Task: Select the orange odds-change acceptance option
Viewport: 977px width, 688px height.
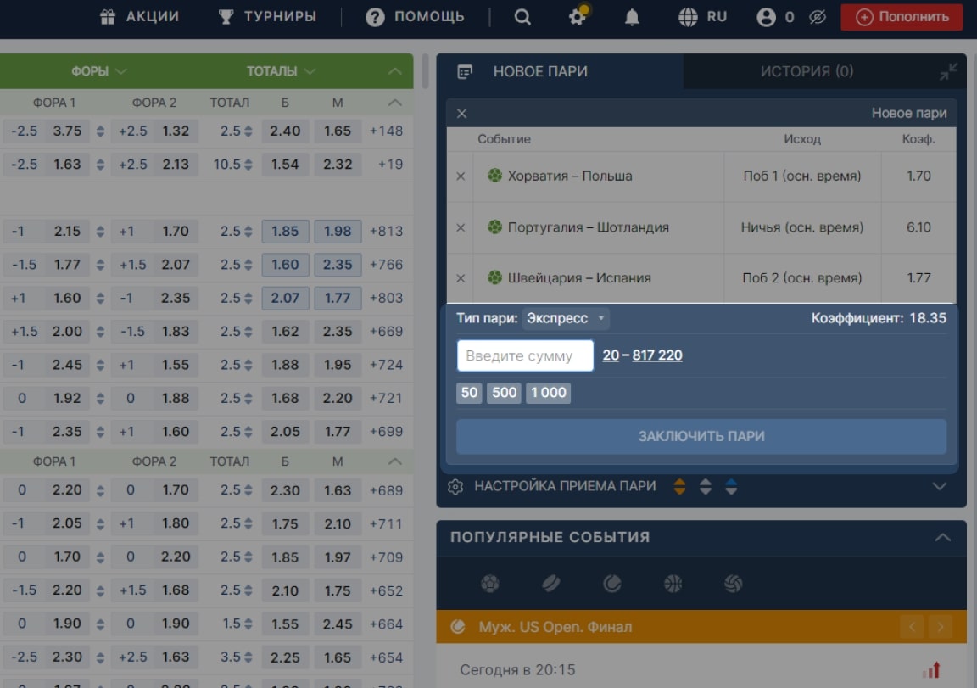Action: (679, 486)
